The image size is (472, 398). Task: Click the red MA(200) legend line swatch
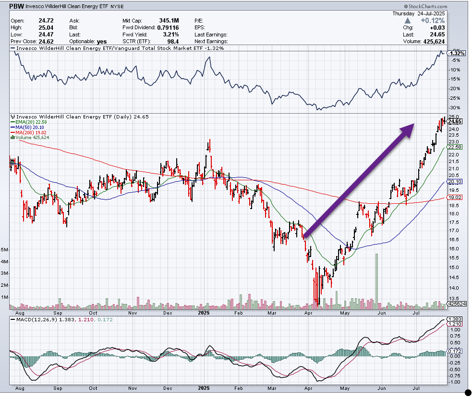coord(12,132)
